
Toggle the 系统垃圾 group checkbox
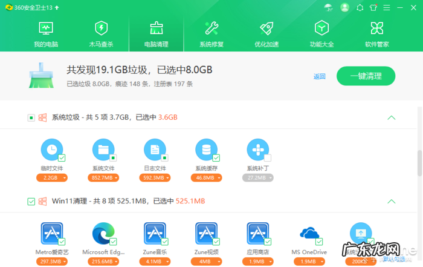click(31, 117)
